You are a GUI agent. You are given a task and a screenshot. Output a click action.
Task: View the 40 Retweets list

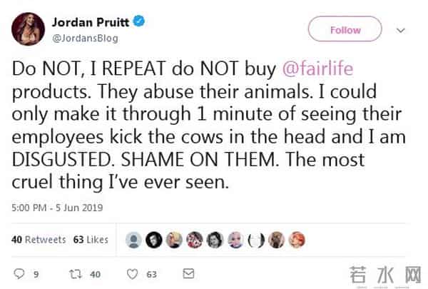(x=39, y=240)
